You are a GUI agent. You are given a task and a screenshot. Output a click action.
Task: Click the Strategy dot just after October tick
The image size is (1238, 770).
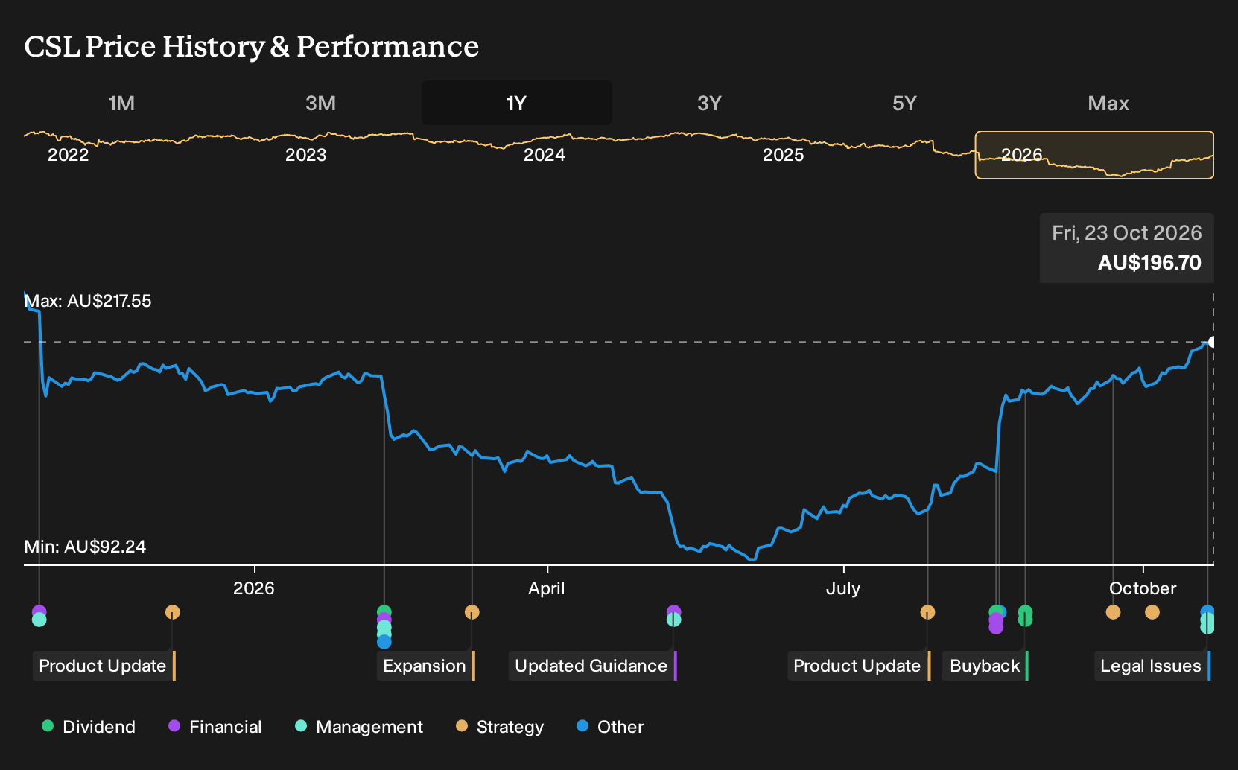click(1152, 612)
